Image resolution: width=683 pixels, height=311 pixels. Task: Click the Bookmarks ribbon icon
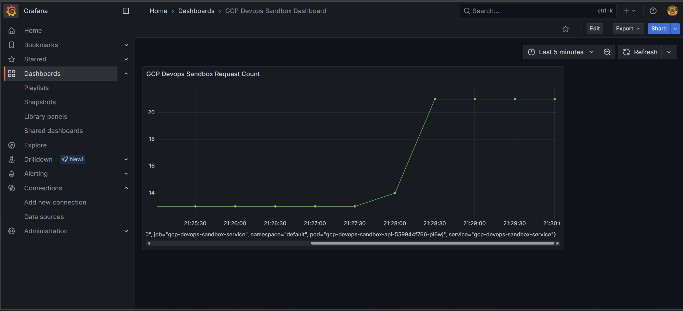(12, 45)
